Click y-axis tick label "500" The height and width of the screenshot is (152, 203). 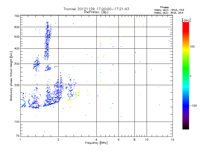click(17, 37)
